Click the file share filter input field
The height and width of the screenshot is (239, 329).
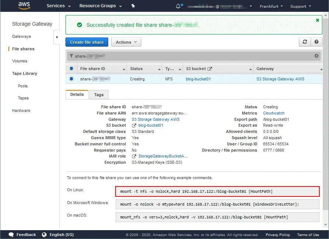pos(191,56)
